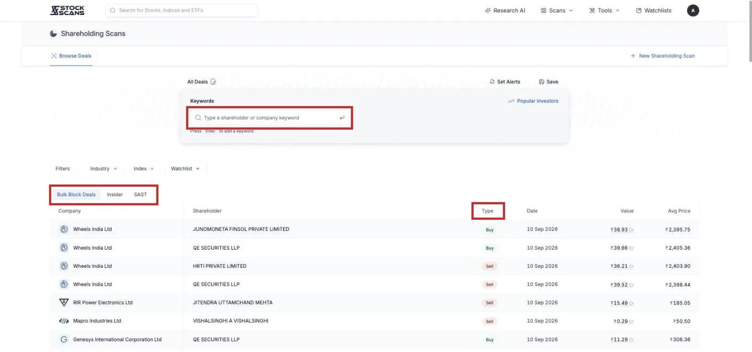Click avg price ₹306.36
Screen dimensions: 752x352
click(x=680, y=339)
